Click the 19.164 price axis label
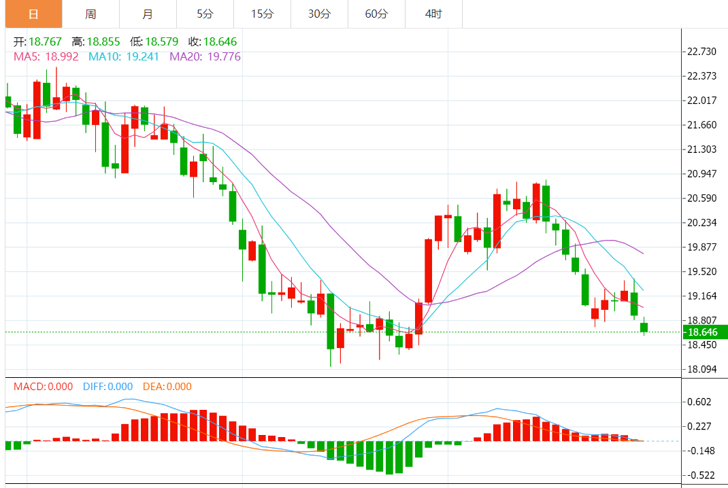The width and height of the screenshot is (728, 488). click(x=701, y=296)
